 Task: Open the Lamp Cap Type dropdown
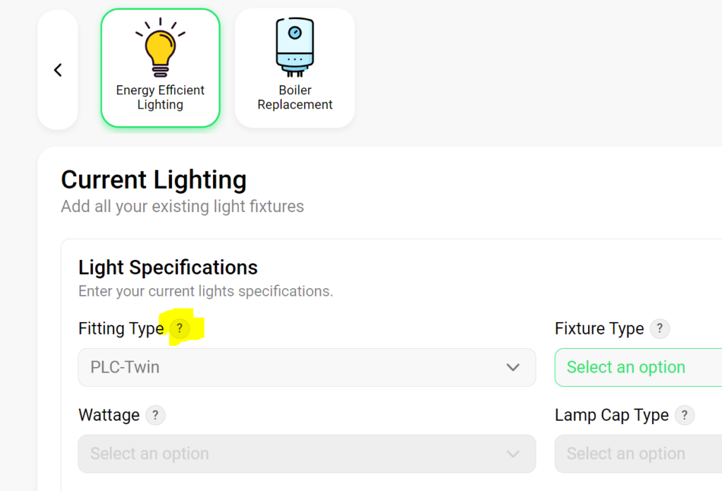point(638,454)
